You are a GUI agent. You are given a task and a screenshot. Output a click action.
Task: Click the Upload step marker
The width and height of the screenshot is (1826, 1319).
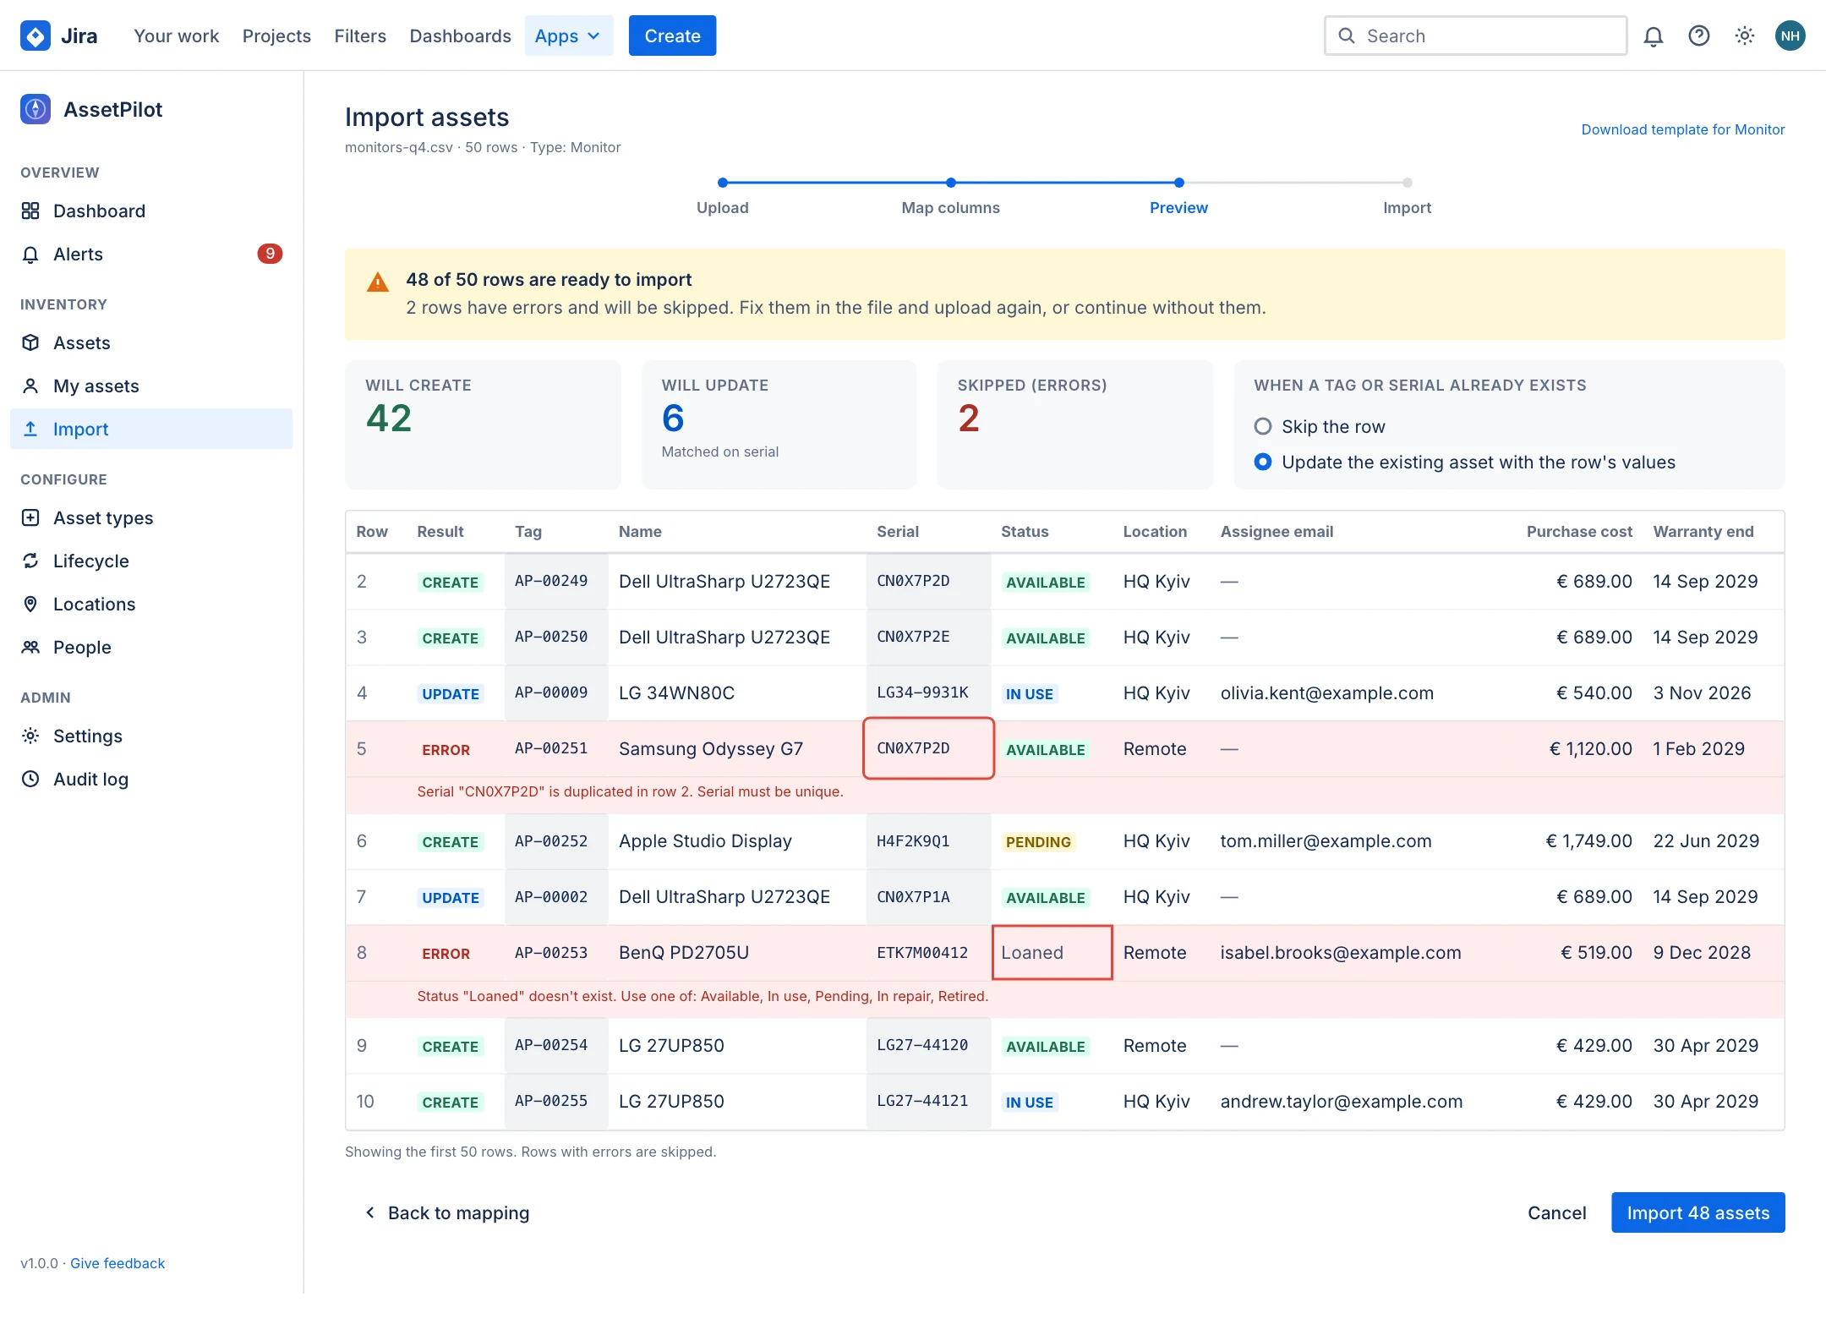pyautogui.click(x=723, y=183)
